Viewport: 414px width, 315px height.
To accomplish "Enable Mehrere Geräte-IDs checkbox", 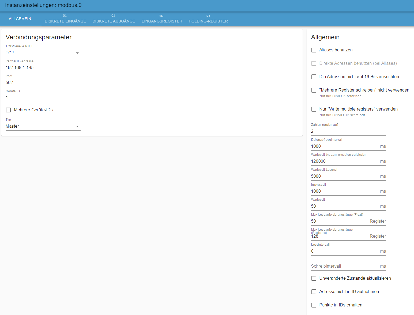I will (x=8, y=110).
